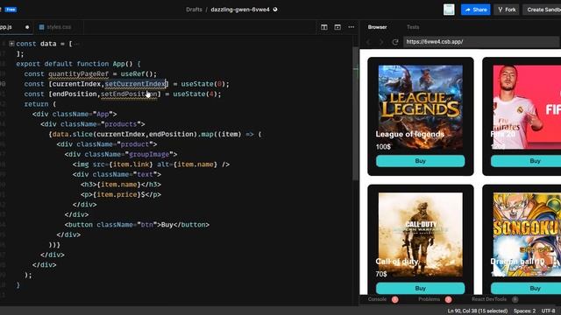Viewport: 561px width, 315px height.
Task: Click the Ln 90, Col 38 status entry
Action: point(477,311)
